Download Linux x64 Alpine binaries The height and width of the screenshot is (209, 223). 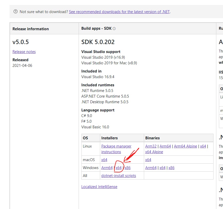[x=154, y=152]
